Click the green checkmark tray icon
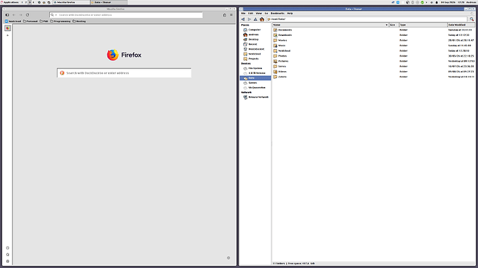 click(422, 2)
